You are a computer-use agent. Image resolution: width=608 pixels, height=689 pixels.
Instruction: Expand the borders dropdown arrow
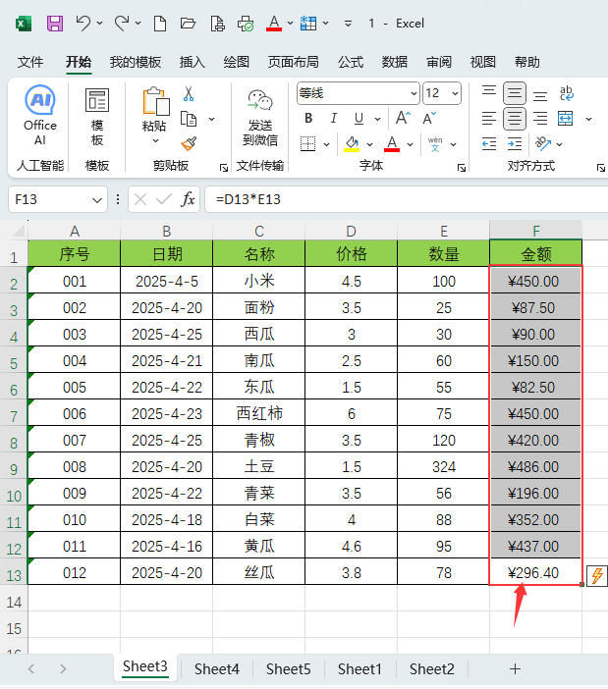[x=326, y=144]
